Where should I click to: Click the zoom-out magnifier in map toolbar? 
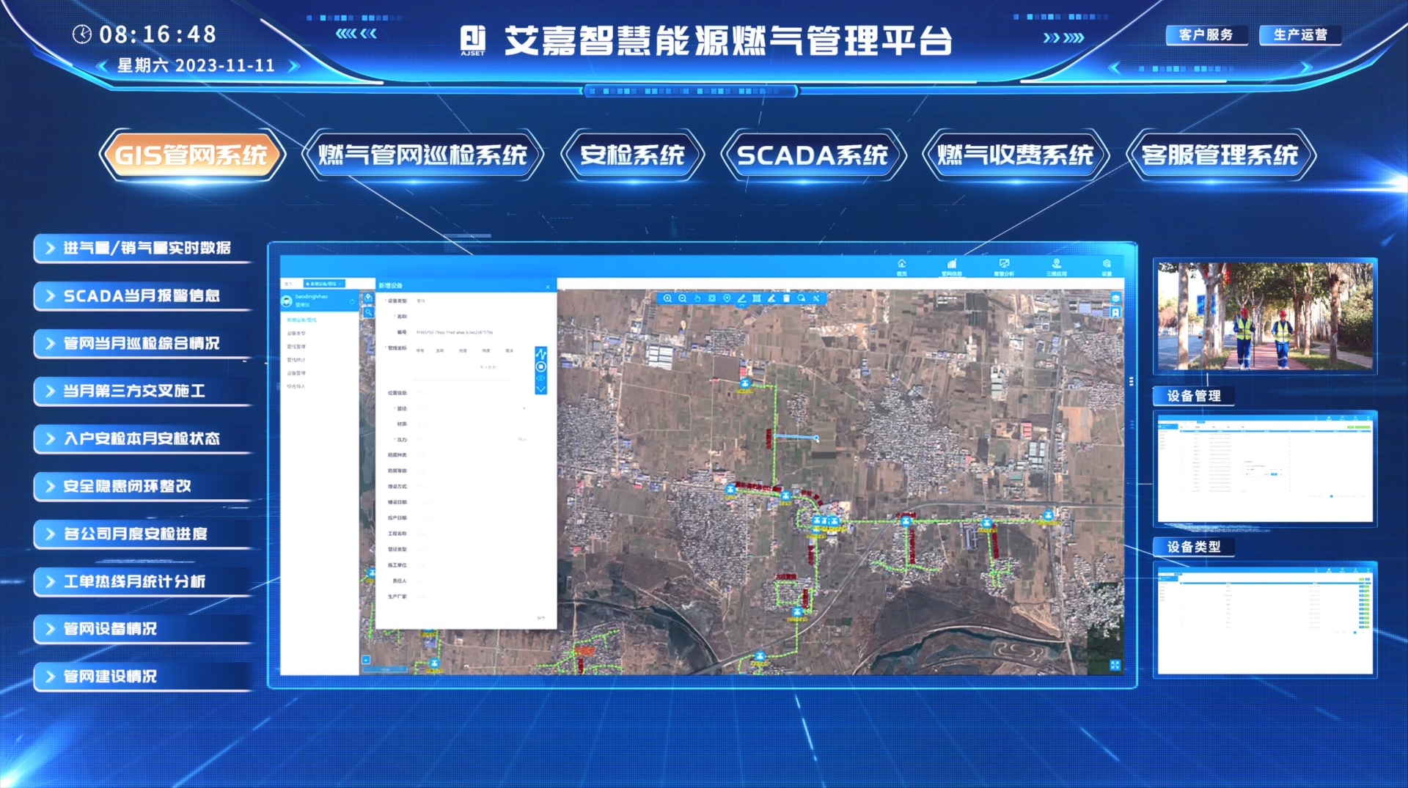tap(682, 298)
